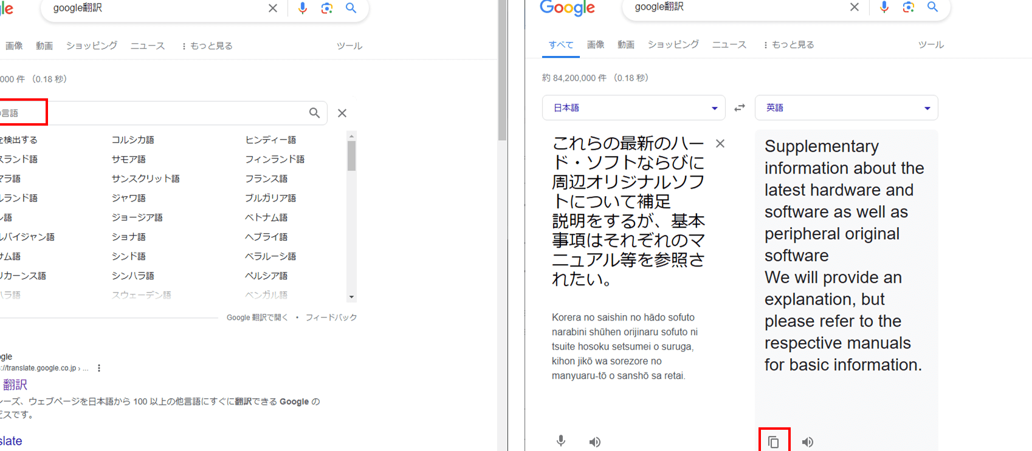This screenshot has width=1032, height=451.
Task: Choose ヘブライ語 from language list
Action: pos(266,237)
